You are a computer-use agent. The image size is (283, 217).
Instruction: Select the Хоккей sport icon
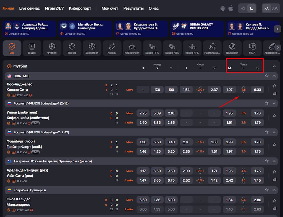pos(112,48)
